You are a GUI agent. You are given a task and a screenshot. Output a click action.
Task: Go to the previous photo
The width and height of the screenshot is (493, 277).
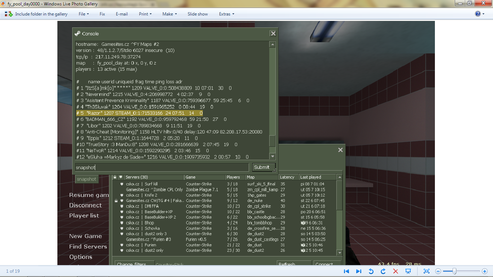pos(346,271)
